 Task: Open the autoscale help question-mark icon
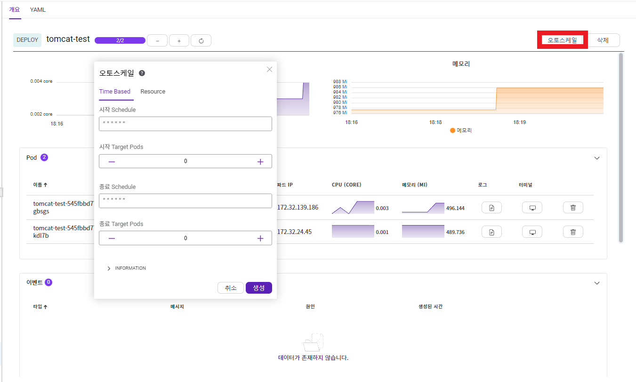(142, 73)
